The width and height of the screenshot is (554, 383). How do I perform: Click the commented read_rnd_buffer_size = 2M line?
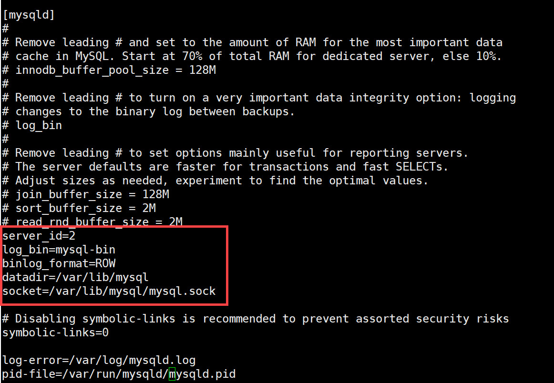pos(99,222)
